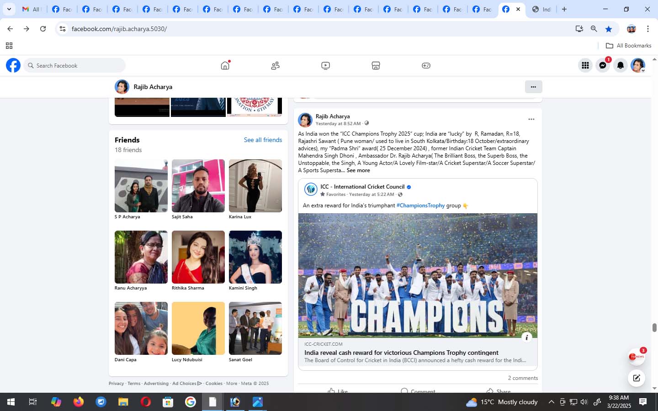The image size is (658, 411).
Task: Open post timestamp Yesterday at 8:52 AM
Action: [338, 124]
